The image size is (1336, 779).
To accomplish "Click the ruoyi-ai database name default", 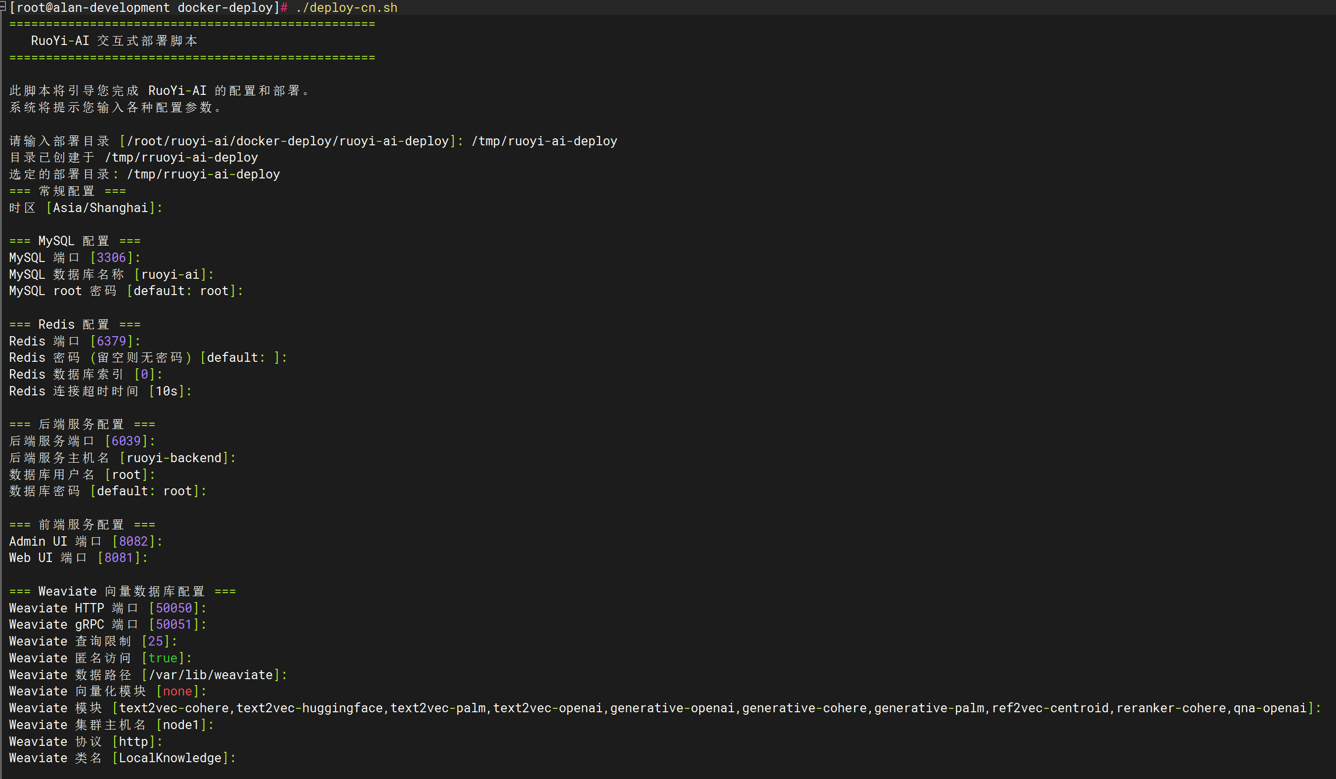I will (170, 275).
